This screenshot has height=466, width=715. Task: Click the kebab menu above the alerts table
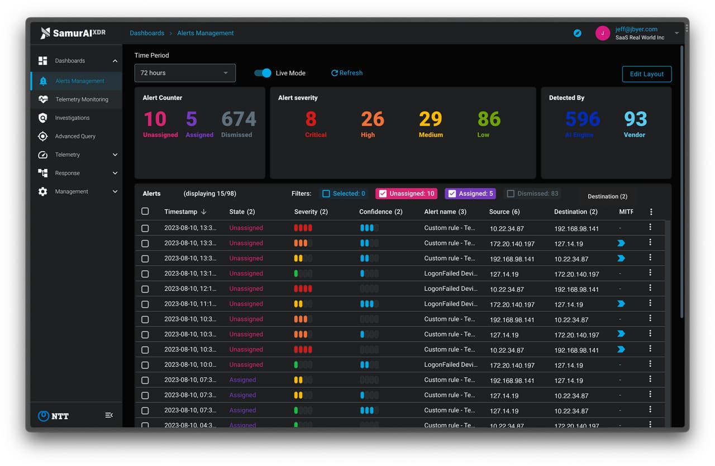[x=651, y=212]
